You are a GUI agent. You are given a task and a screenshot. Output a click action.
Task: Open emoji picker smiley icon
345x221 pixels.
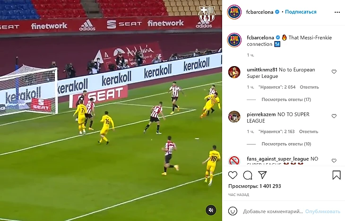pyautogui.click(x=233, y=211)
